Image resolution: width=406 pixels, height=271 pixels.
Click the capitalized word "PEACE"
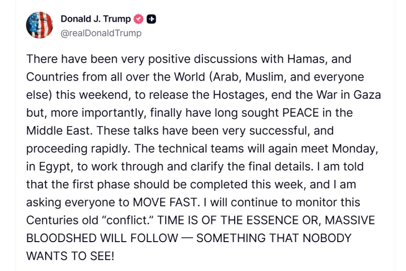click(x=286, y=112)
